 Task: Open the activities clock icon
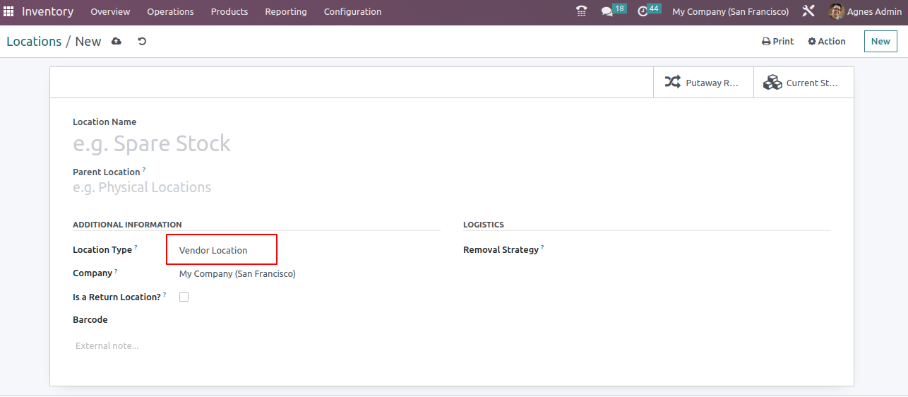click(643, 11)
